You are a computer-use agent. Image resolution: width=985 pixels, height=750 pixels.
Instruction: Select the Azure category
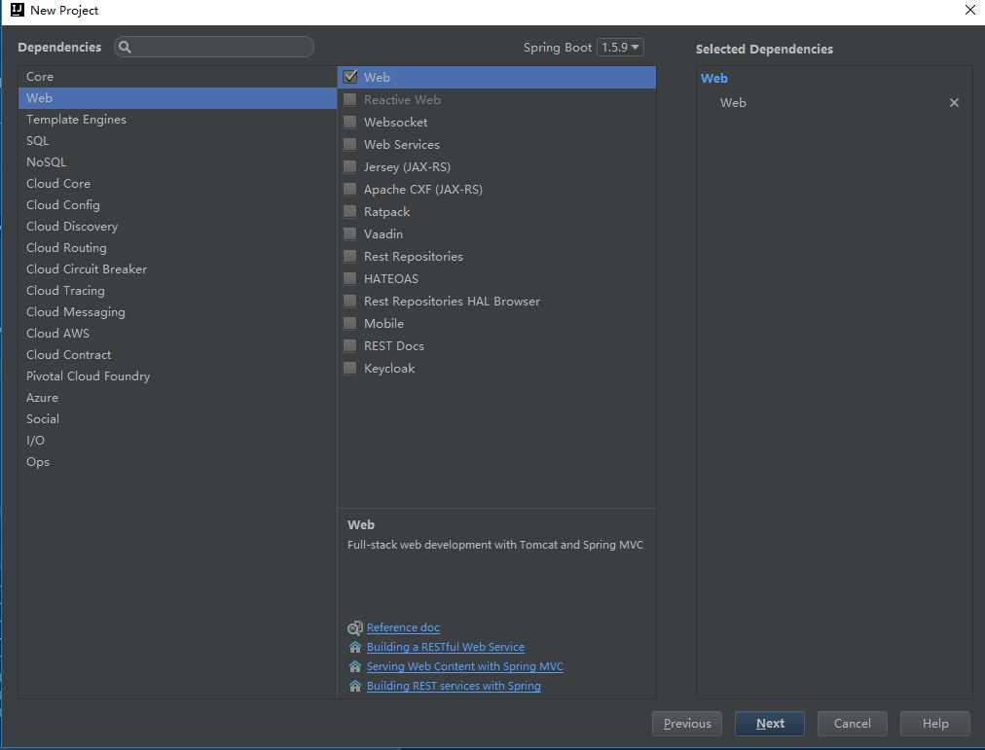point(177,397)
